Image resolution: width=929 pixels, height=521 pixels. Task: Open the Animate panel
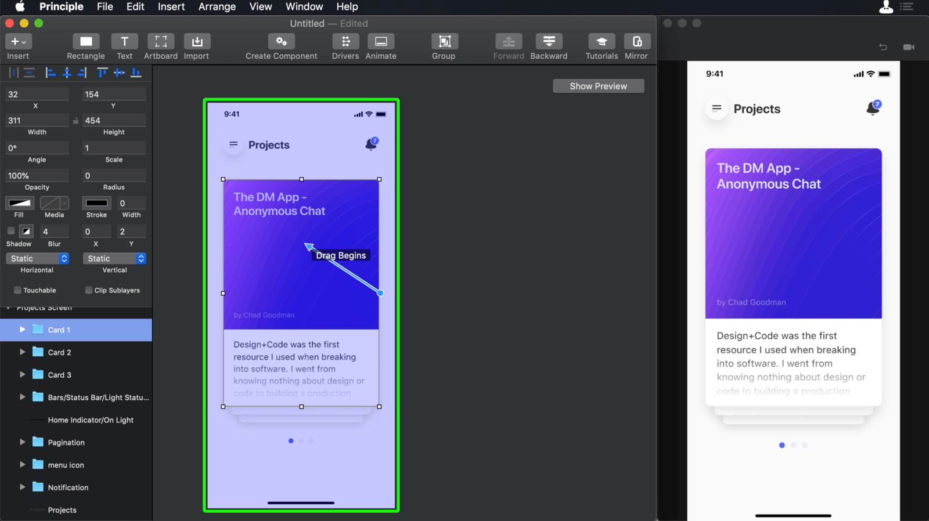tap(381, 42)
